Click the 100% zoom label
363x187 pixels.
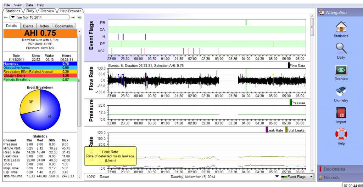pos(91,177)
